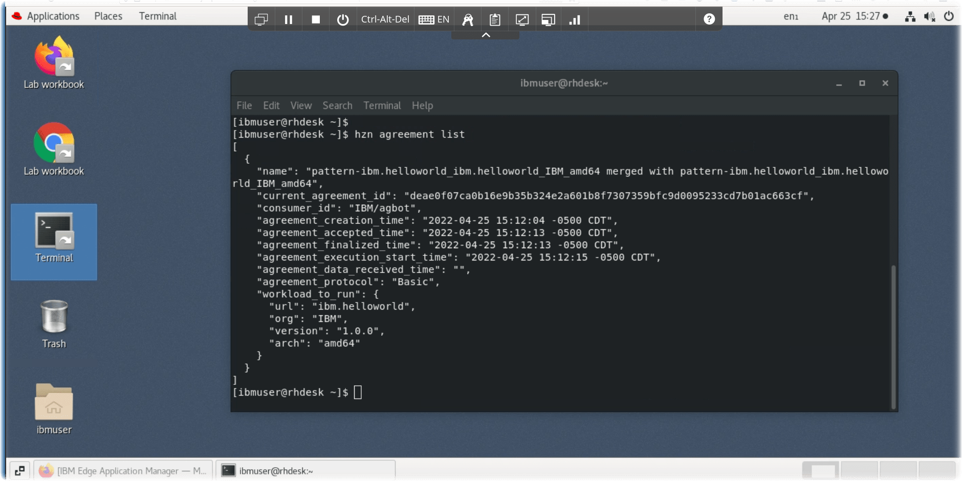The width and height of the screenshot is (962, 481).
Task: Click the "arch": "amd64" line
Action: (315, 343)
